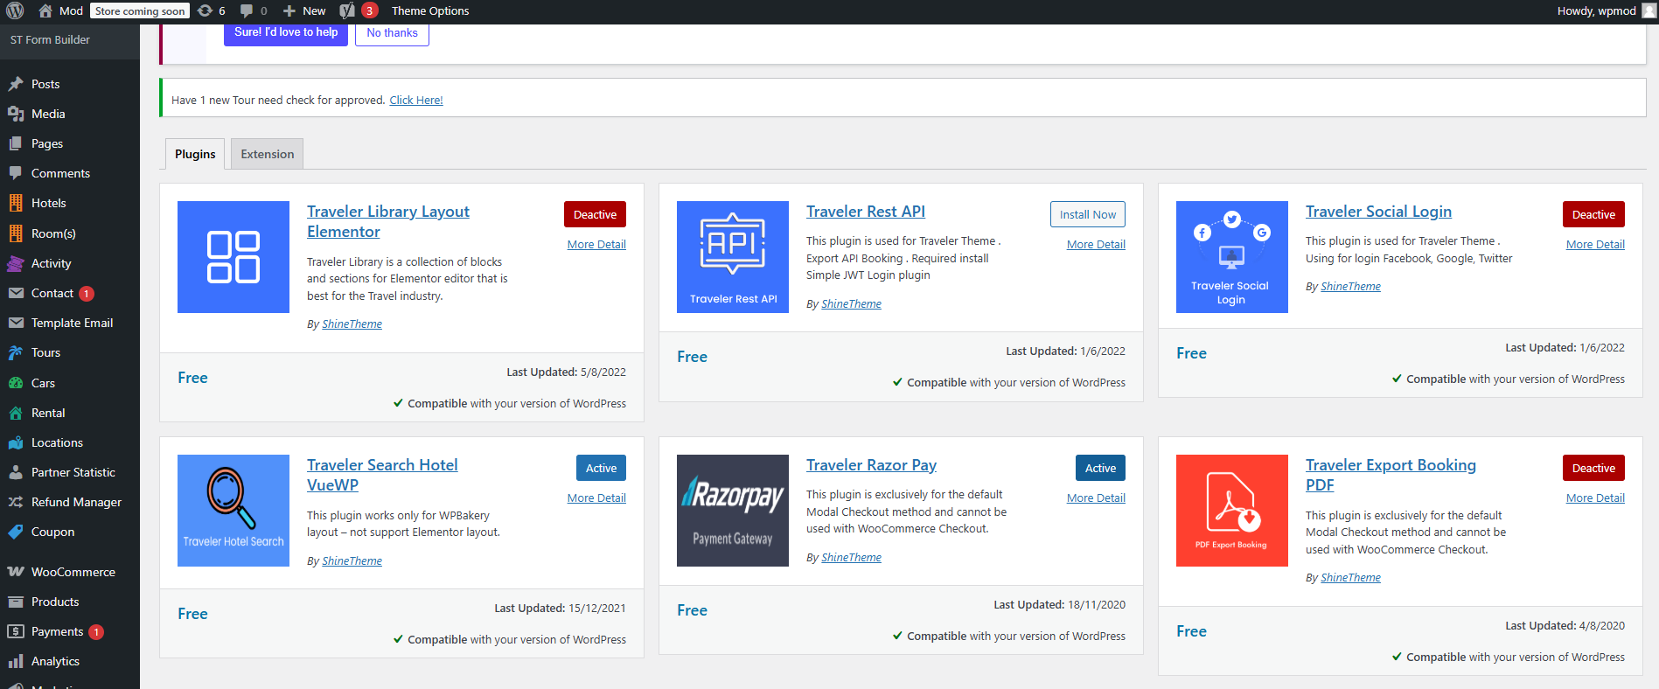
Task: Click the Cars icon in sidebar
Action: pos(16,383)
